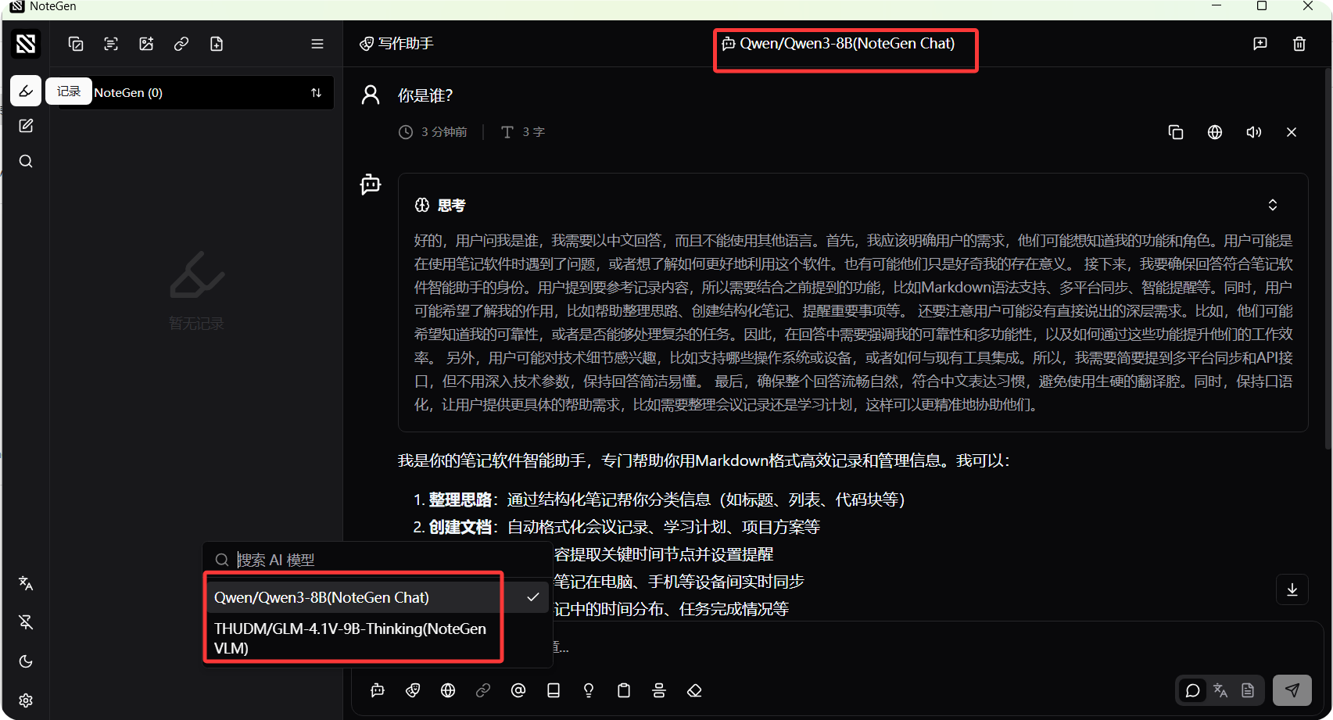Clear context with the eraser icon
This screenshot has width=1333, height=720.
point(694,690)
